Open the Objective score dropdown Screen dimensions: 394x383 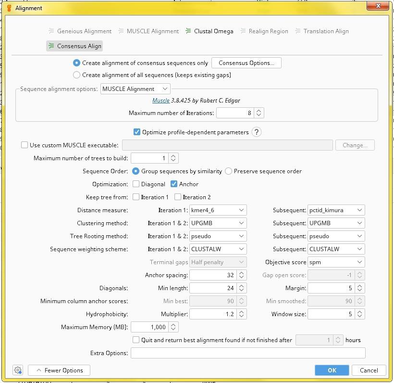(336, 262)
